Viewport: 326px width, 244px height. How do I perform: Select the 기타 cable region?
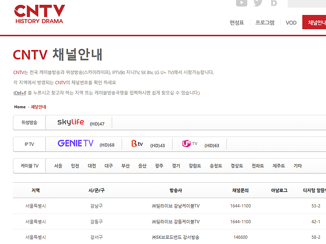coord(298,166)
